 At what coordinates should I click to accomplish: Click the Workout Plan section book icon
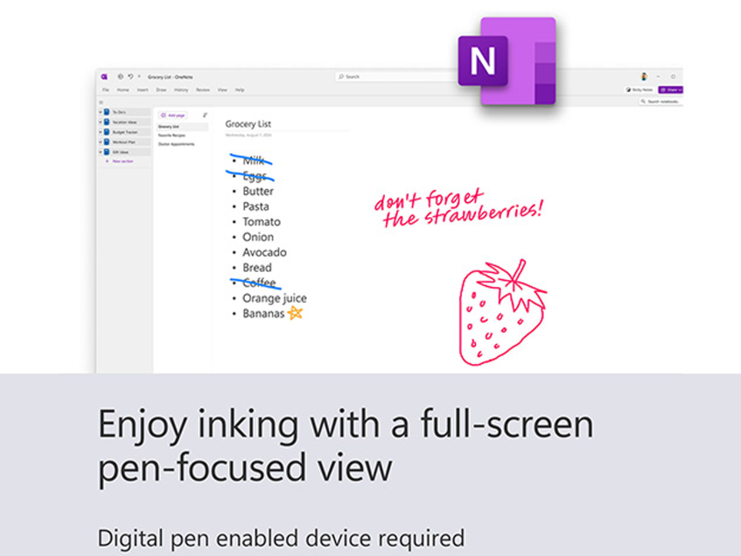tap(107, 142)
